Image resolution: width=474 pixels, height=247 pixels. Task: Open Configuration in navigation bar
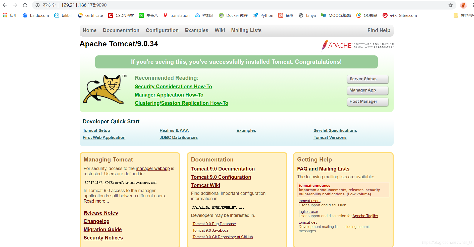coord(162,30)
